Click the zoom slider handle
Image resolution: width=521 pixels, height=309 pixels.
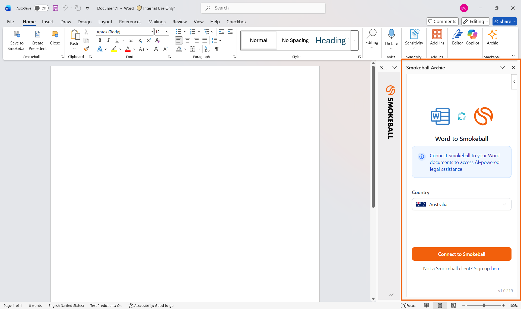tap(484, 305)
